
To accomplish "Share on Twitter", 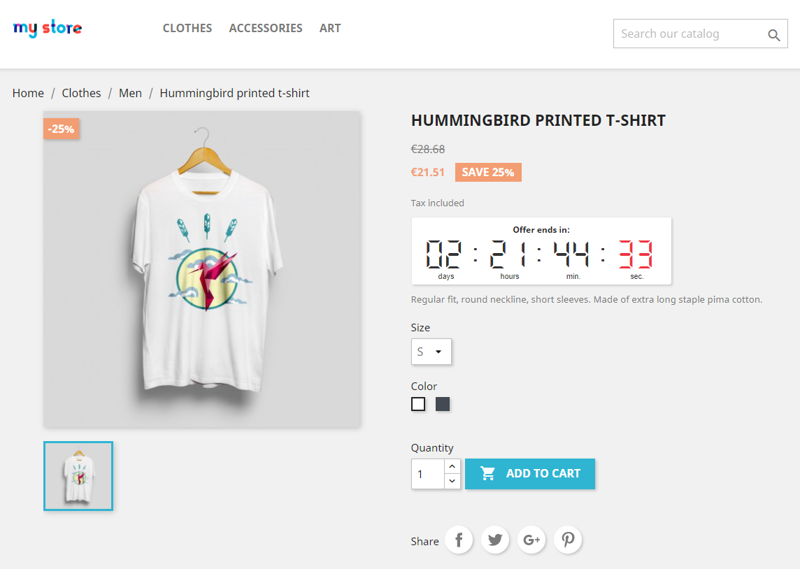I will pos(495,540).
